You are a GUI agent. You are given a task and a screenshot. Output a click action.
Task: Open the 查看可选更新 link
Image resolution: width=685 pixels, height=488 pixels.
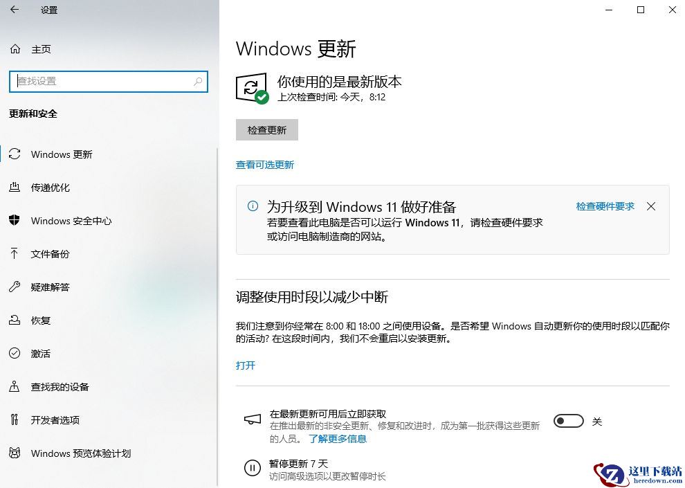click(x=265, y=165)
